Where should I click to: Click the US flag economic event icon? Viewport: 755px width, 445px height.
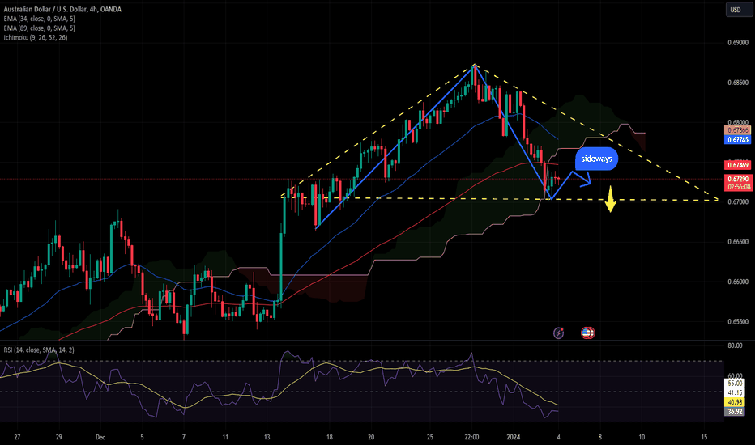point(587,333)
